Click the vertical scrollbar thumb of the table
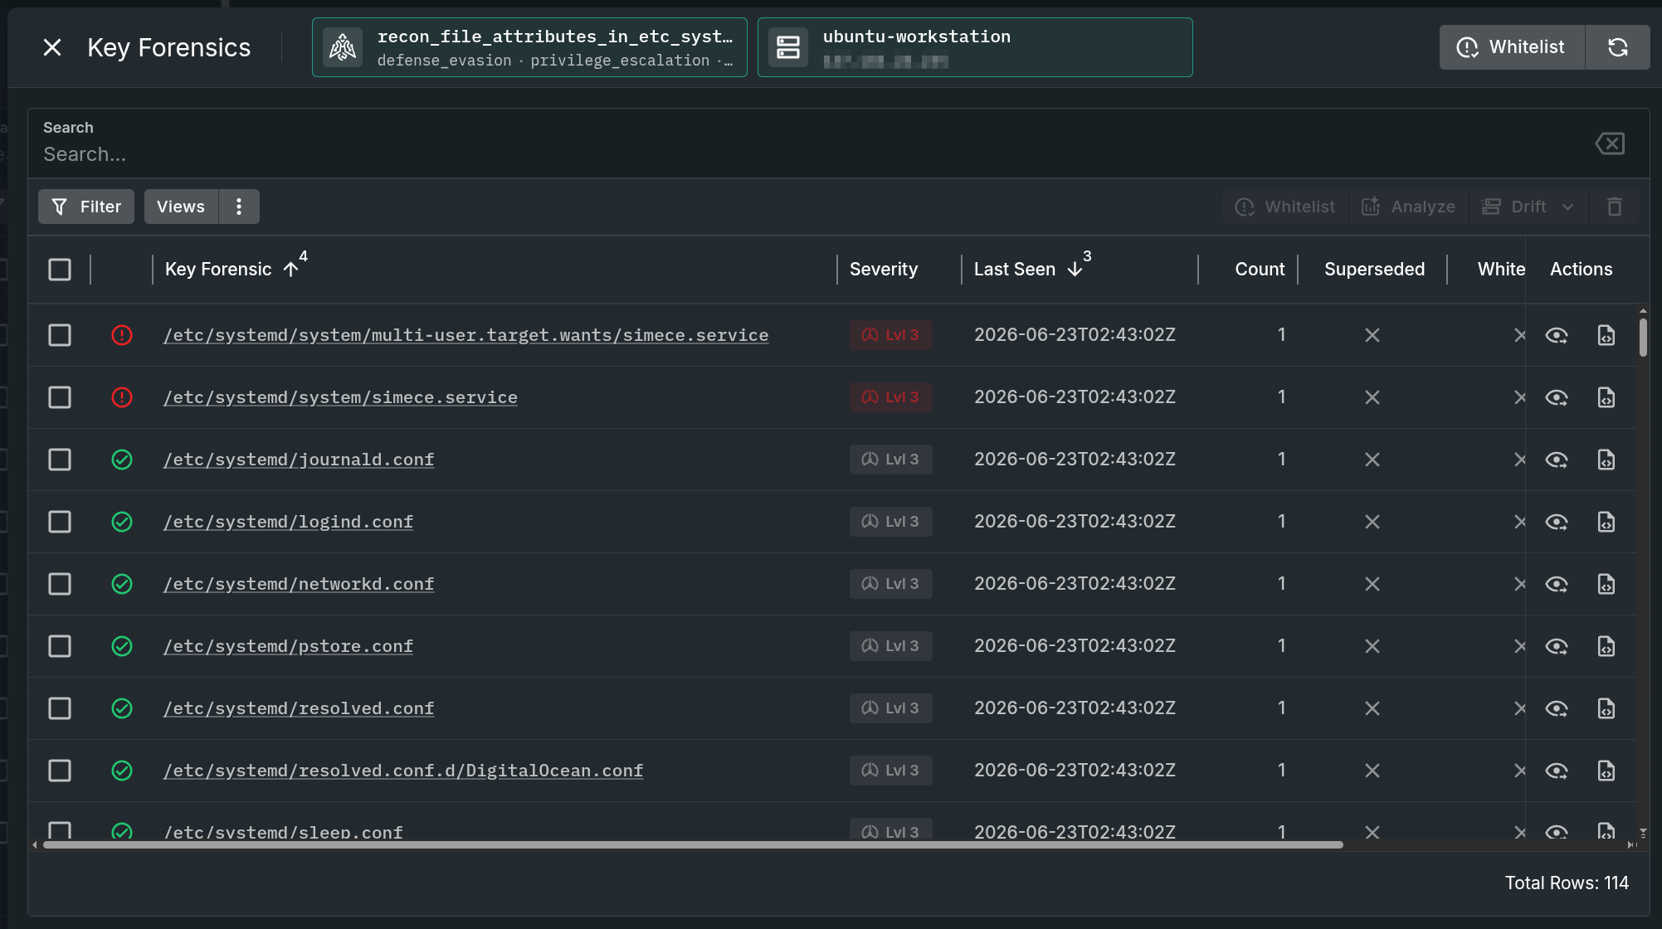This screenshot has width=1662, height=929. [x=1643, y=337]
